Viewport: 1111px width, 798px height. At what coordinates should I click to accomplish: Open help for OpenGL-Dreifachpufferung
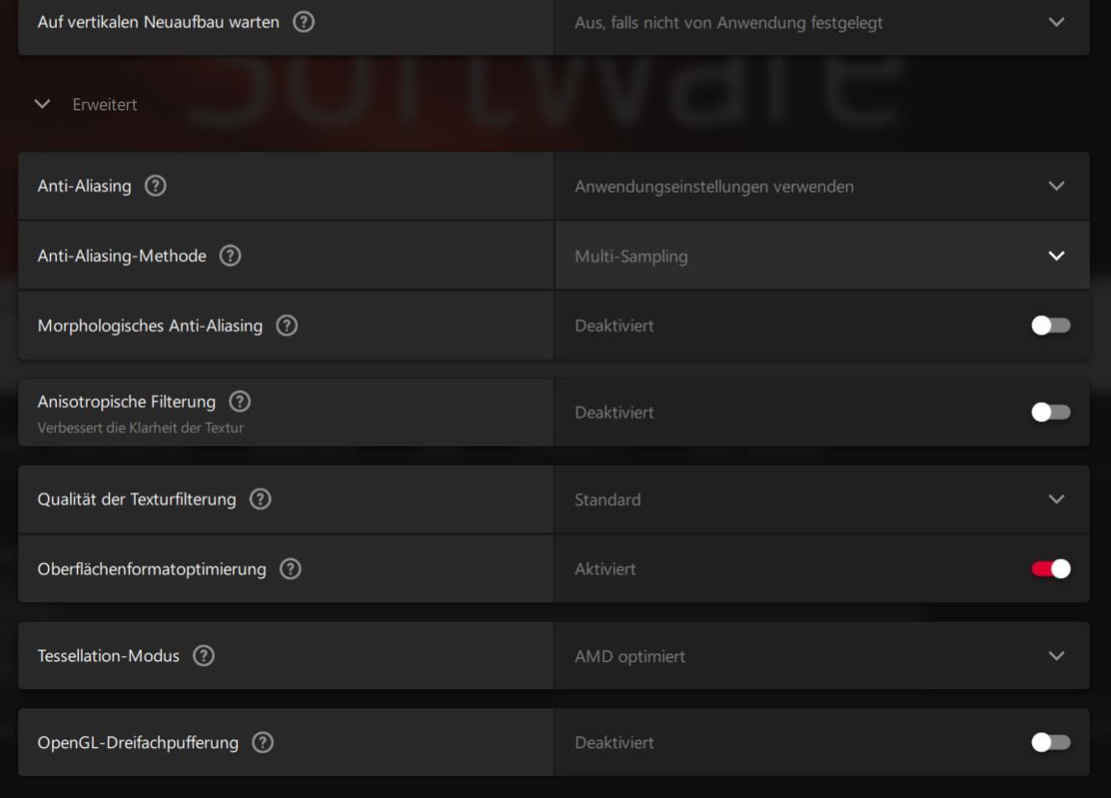tap(263, 742)
